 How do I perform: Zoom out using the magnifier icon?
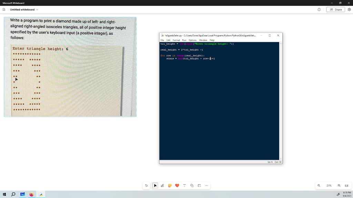(x=319, y=185)
